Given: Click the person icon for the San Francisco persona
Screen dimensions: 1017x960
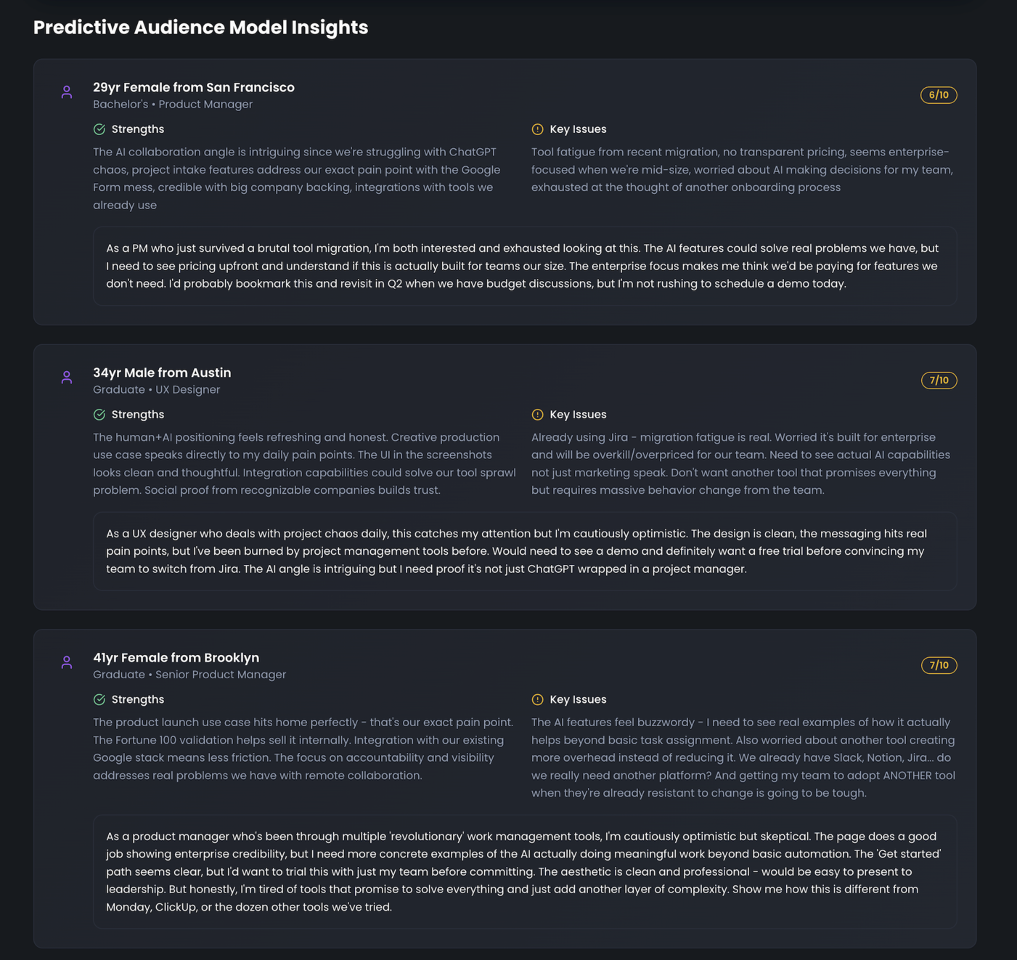Looking at the screenshot, I should pos(67,92).
